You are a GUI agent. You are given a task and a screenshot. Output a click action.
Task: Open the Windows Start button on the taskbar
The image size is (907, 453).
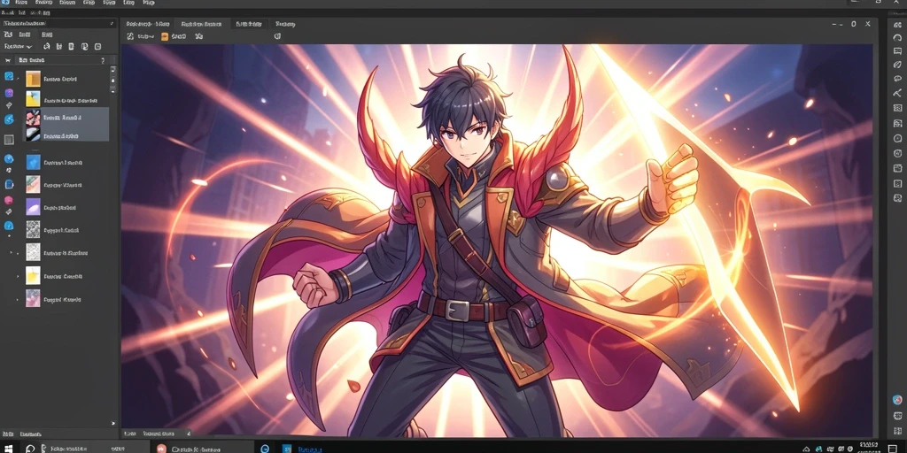pos(8,449)
